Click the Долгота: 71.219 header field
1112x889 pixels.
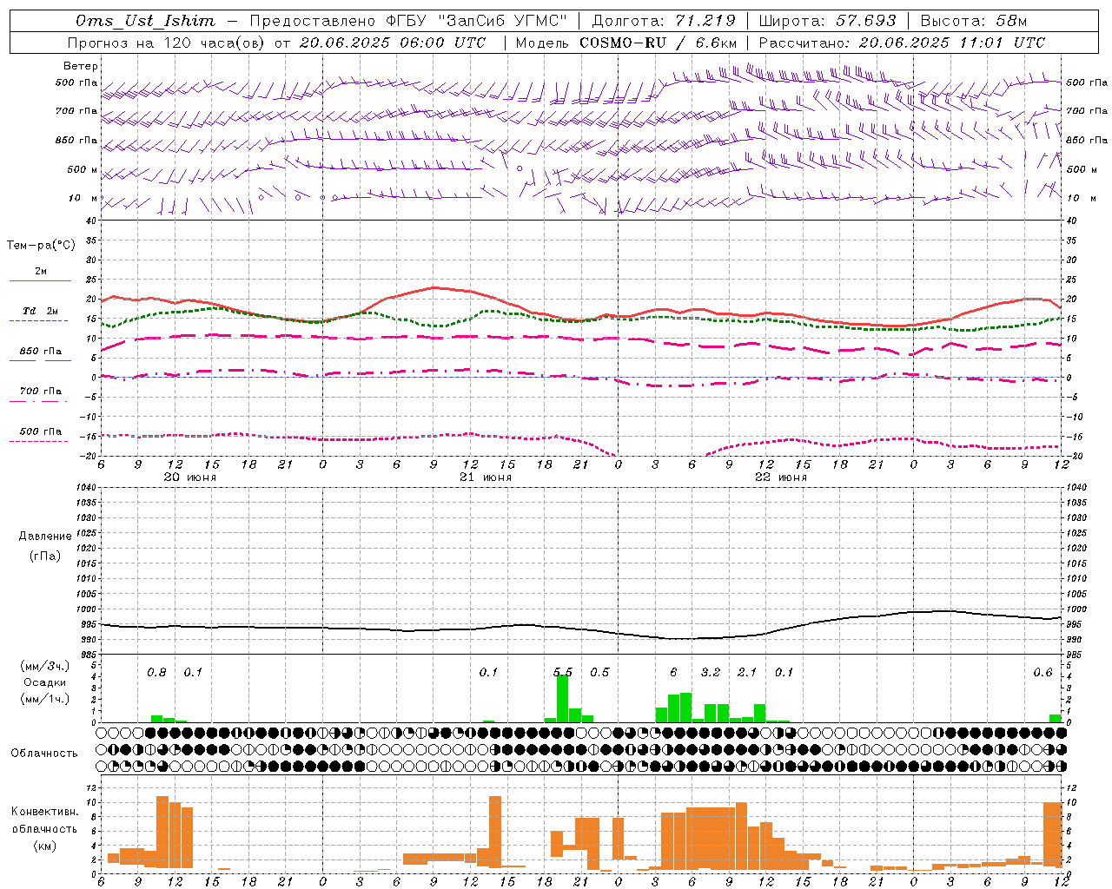(664, 21)
